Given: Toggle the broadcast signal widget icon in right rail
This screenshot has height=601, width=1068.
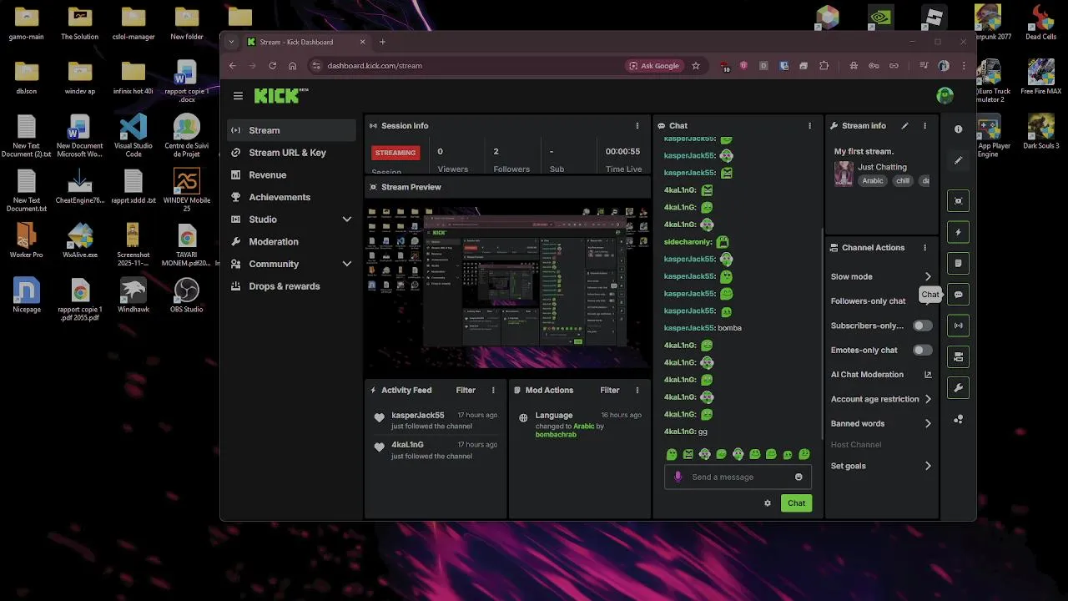Looking at the screenshot, I should coord(958,326).
